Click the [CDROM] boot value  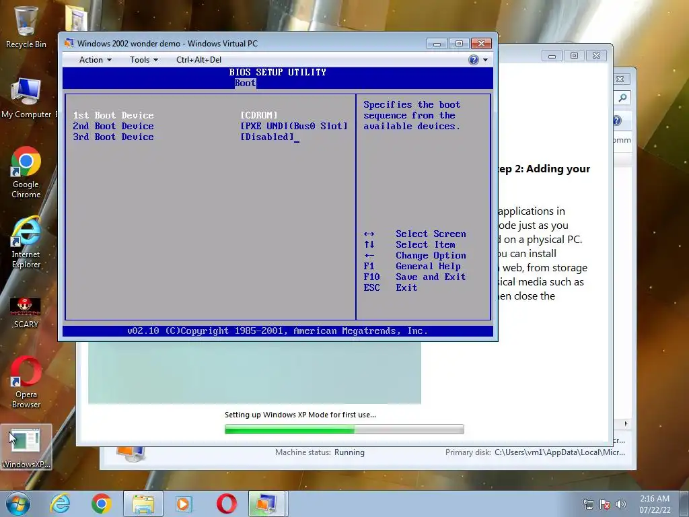pyautogui.click(x=259, y=115)
